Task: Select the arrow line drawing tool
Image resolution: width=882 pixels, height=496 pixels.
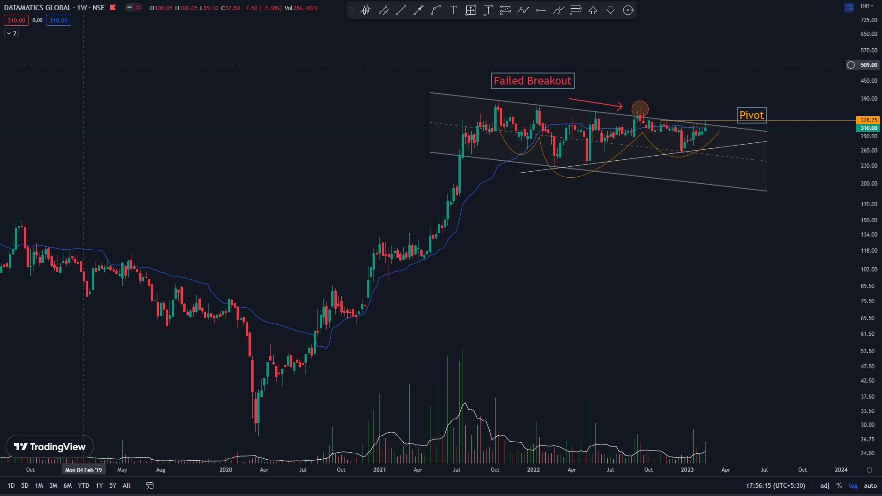Action: (x=418, y=10)
